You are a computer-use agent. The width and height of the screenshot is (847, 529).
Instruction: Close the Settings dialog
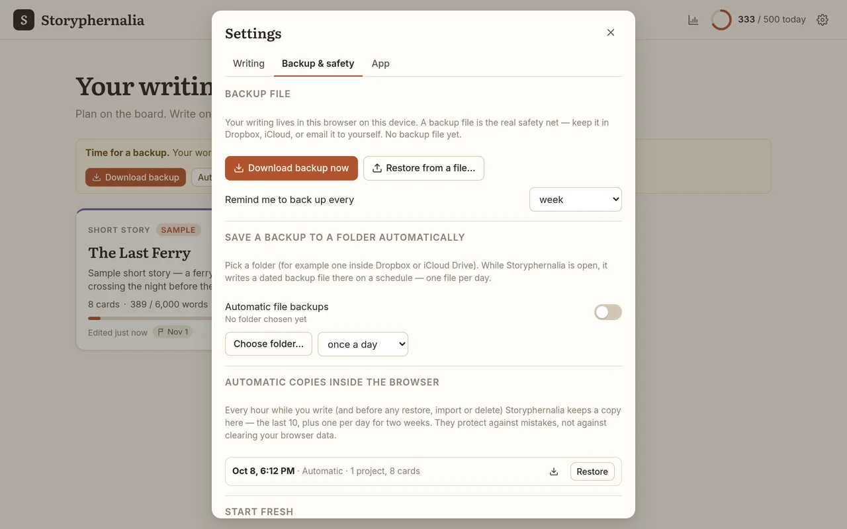point(611,32)
